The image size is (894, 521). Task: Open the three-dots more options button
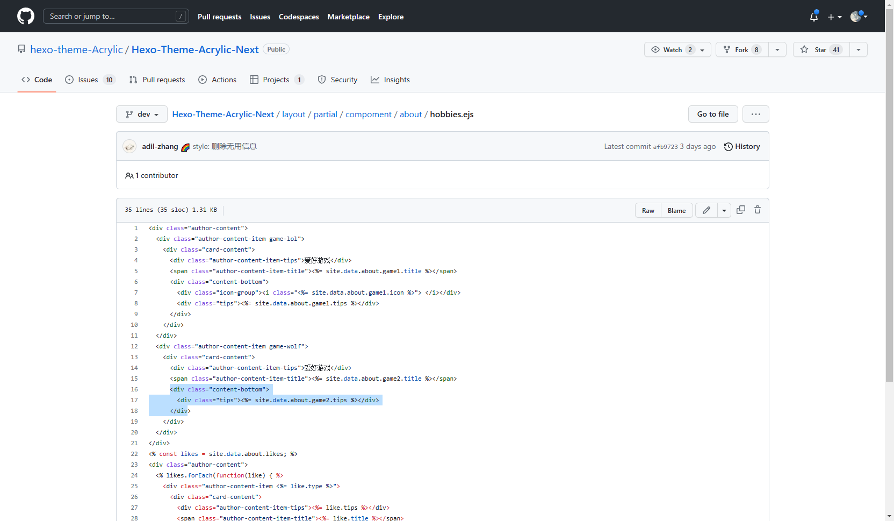coord(756,114)
